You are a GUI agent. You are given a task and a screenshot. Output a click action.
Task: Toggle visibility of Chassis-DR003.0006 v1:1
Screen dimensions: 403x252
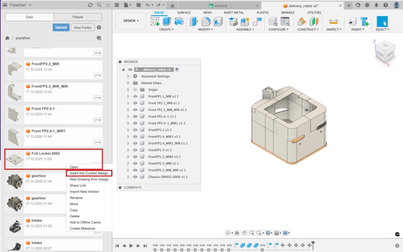[135, 177]
